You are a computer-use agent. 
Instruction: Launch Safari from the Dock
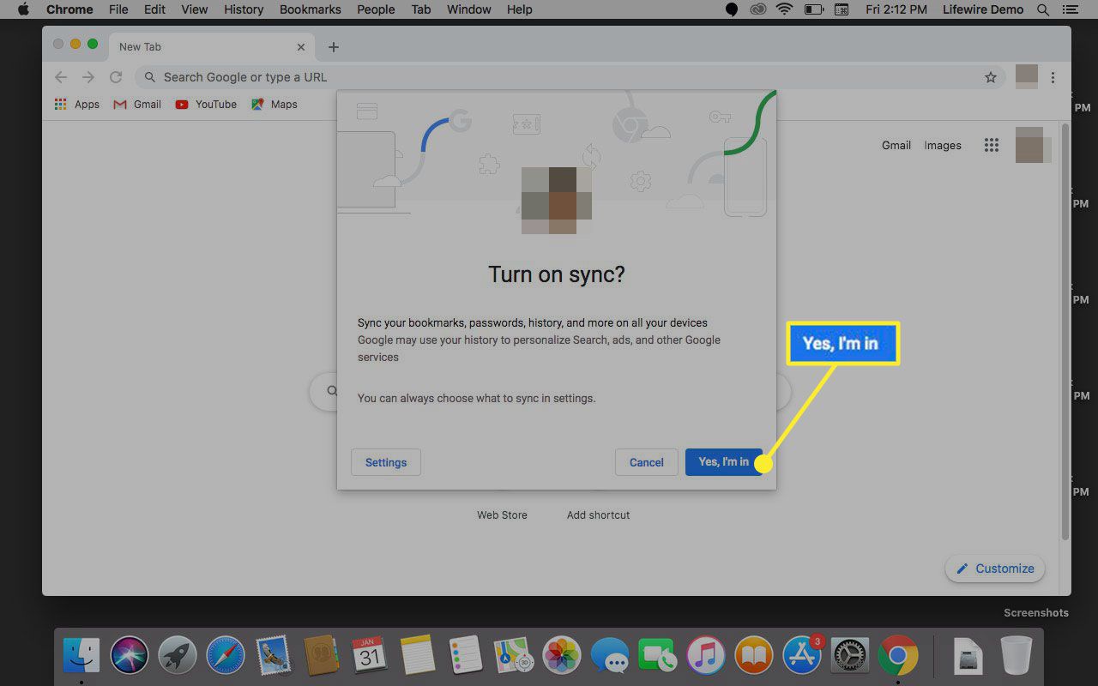(x=226, y=656)
